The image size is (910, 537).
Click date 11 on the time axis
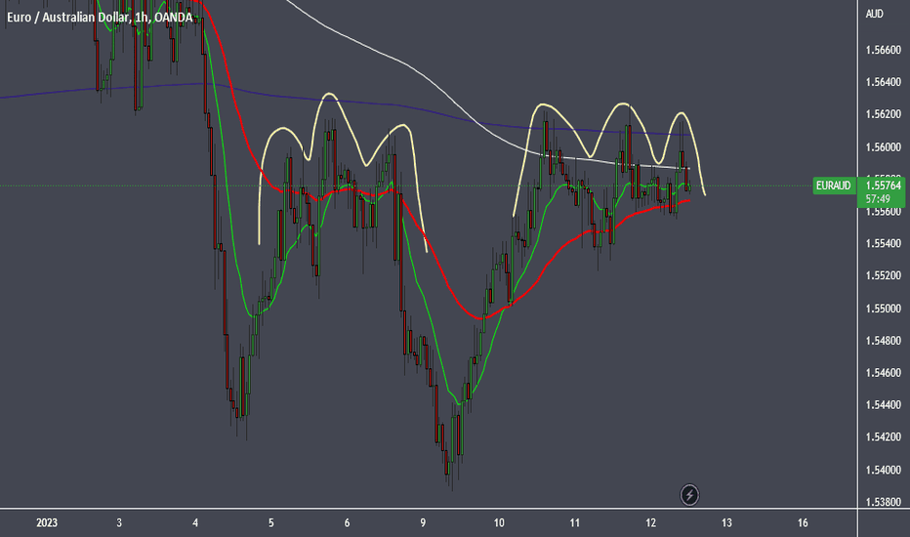(x=574, y=523)
